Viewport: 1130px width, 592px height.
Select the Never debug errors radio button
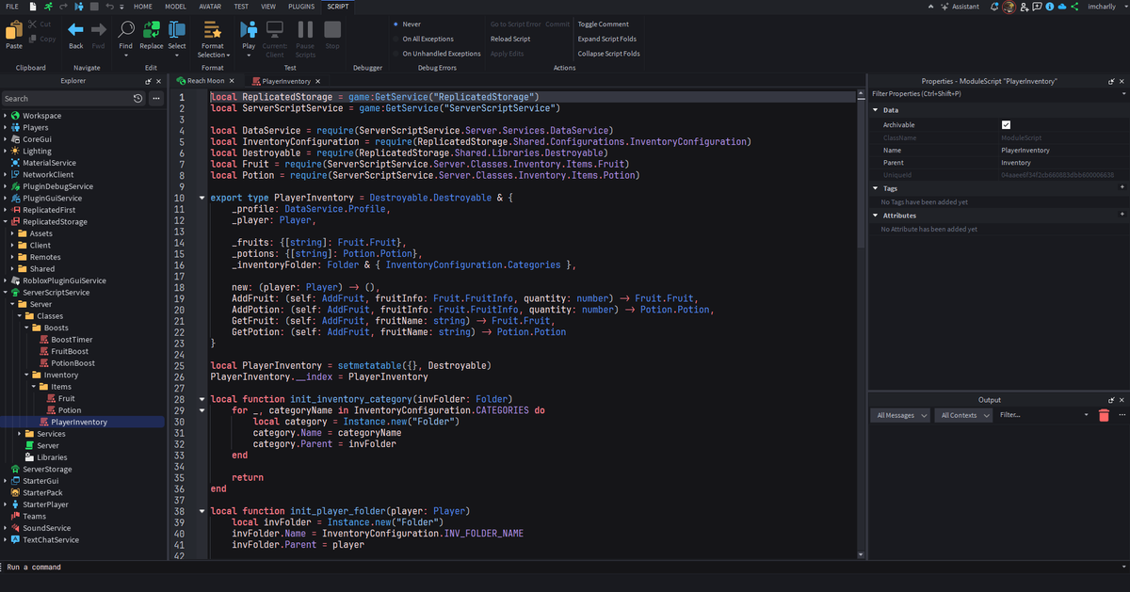395,24
